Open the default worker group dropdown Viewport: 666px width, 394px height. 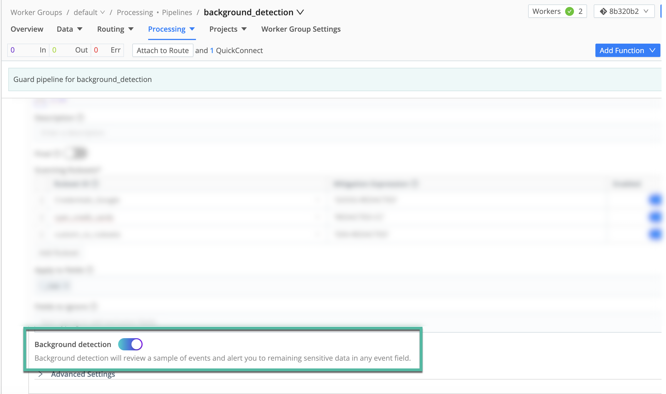[x=89, y=12]
